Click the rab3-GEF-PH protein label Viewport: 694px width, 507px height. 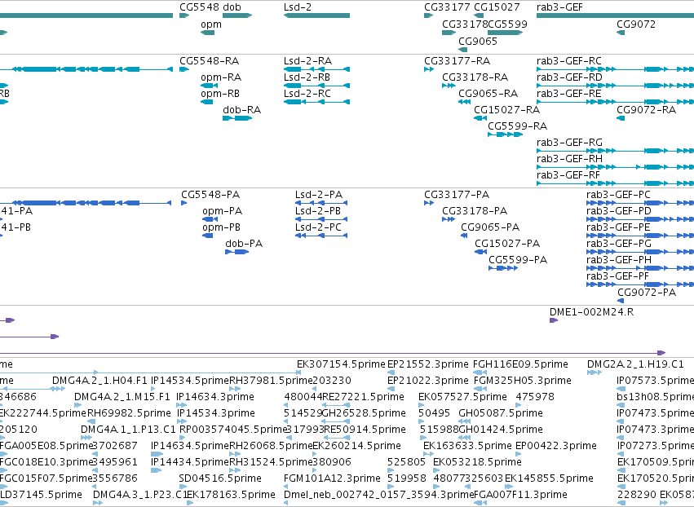pos(619,260)
